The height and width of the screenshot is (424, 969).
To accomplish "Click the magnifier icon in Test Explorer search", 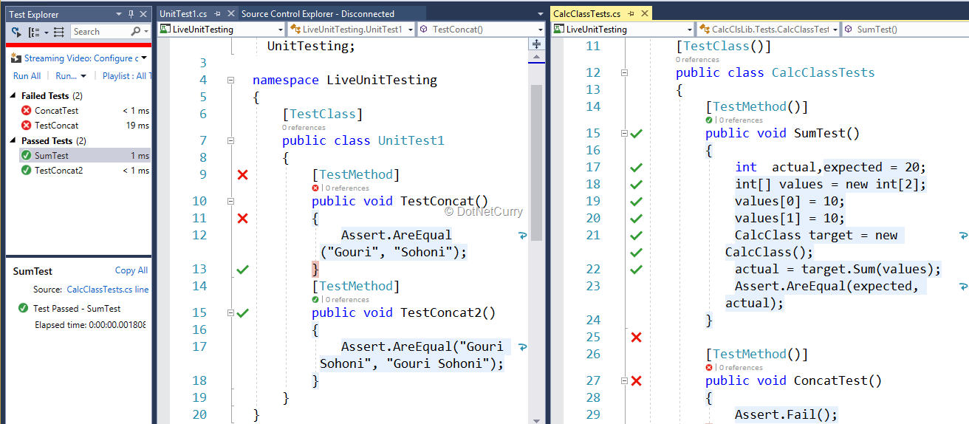I will click(x=136, y=31).
